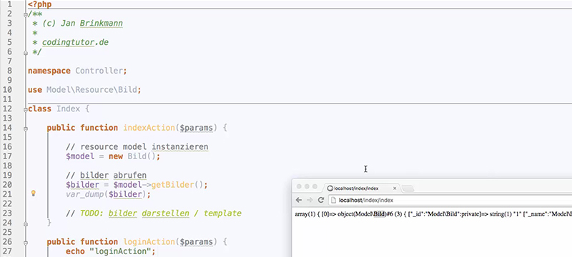The width and height of the screenshot is (572, 257).
Task: Click the 'getBilder' method call
Action: pyautogui.click(x=172, y=185)
